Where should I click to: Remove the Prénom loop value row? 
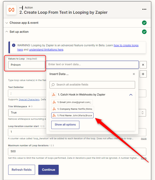pos(143,65)
